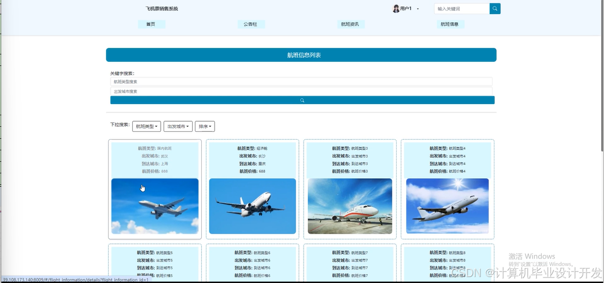This screenshot has width=604, height=283.
Task: Open the 航班类型4 flight airplane image
Action: click(447, 206)
